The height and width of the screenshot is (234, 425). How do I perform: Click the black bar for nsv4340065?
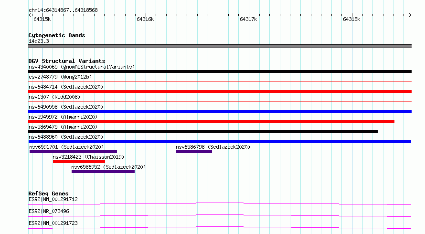(220, 71)
